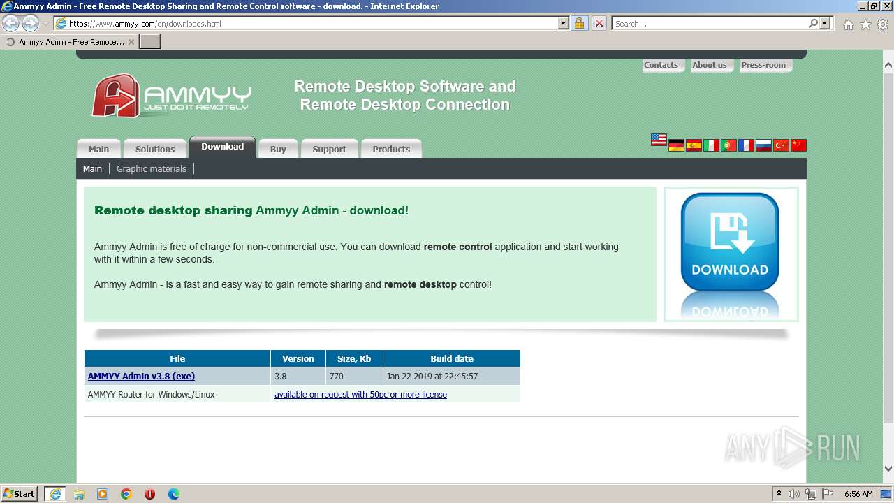
Task: Select the Turkish flag language
Action: pos(781,145)
